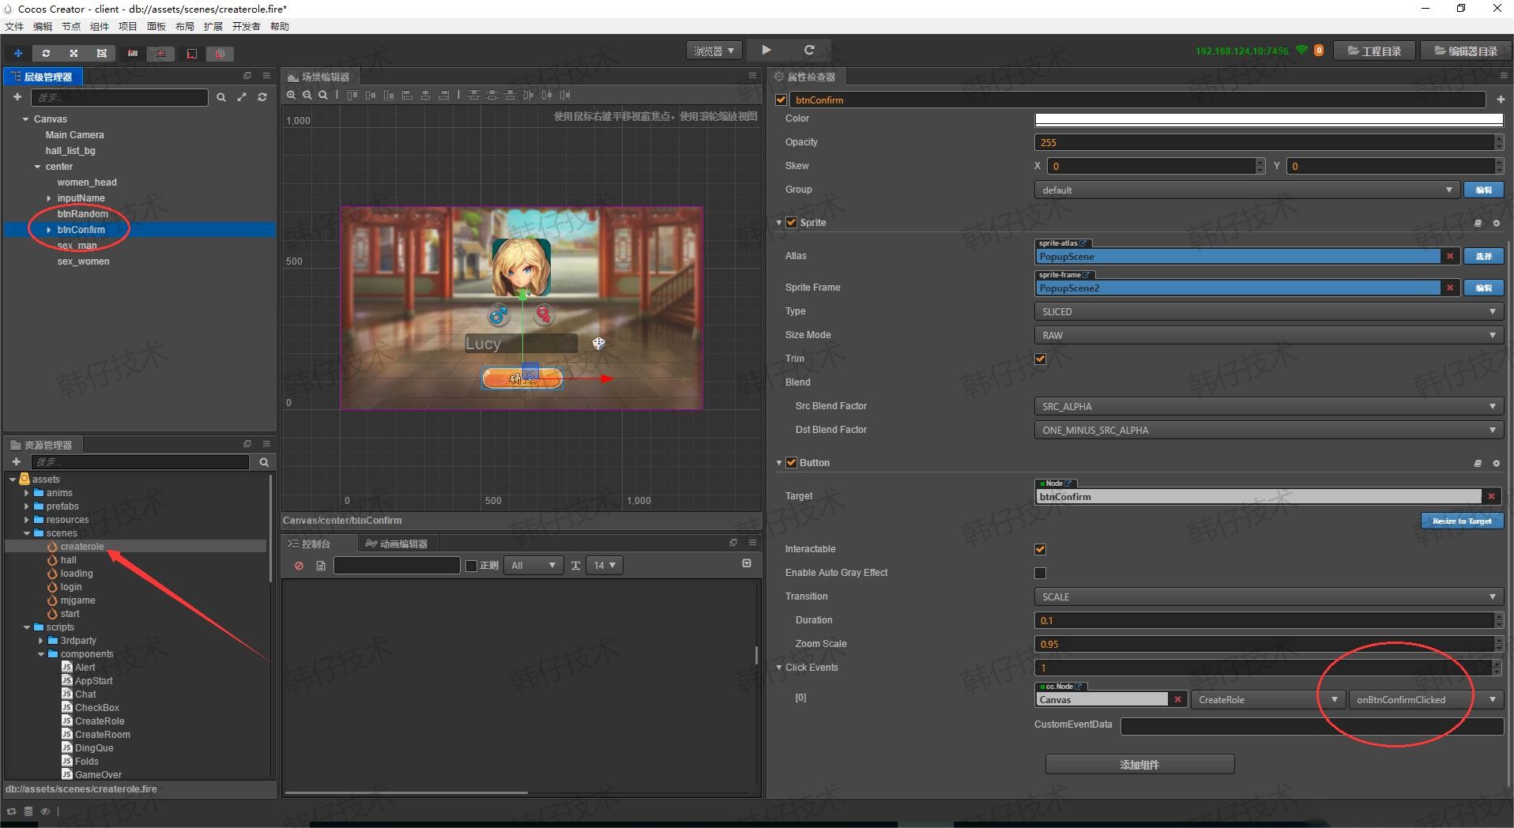Toggle the Interactable checkbox

tap(1040, 549)
